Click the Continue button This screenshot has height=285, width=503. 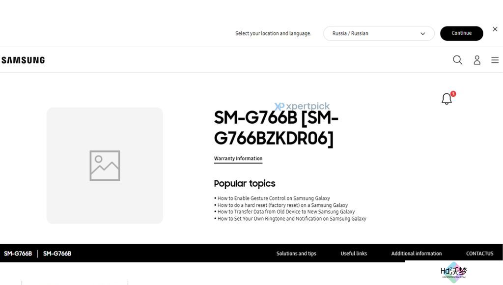462,33
